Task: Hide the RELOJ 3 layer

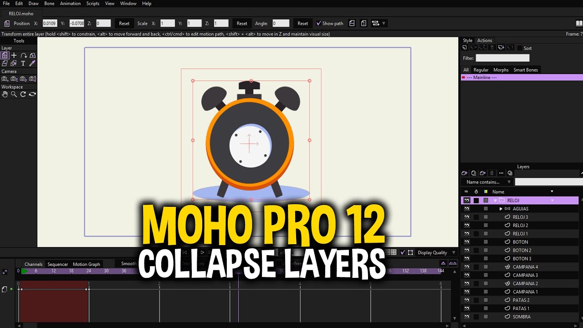Action: click(x=467, y=217)
